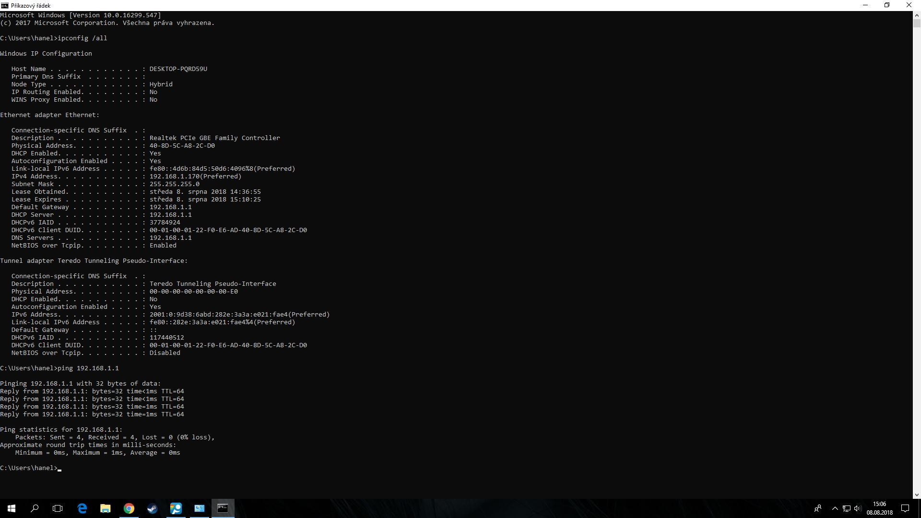Click scrollbar up arrow in console
921x518 pixels.
point(917,15)
